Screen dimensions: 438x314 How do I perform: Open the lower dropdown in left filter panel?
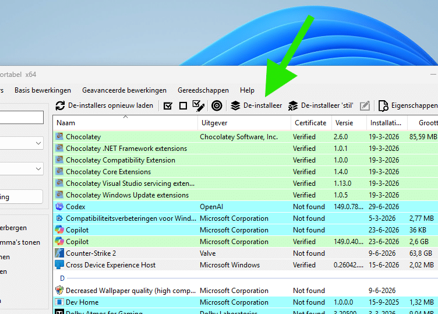(21, 169)
